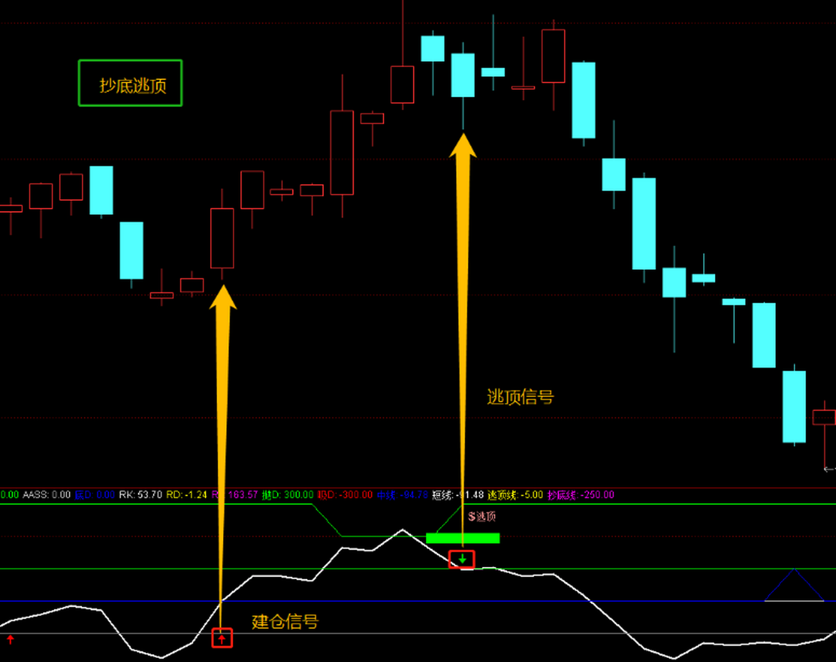Click the $逃顶 signal label
836x662 pixels.
click(x=482, y=516)
